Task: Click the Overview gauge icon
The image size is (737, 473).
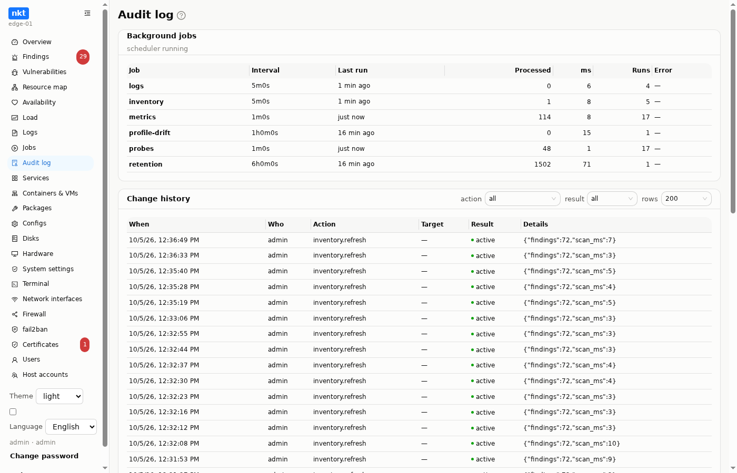Action: tap(15, 42)
